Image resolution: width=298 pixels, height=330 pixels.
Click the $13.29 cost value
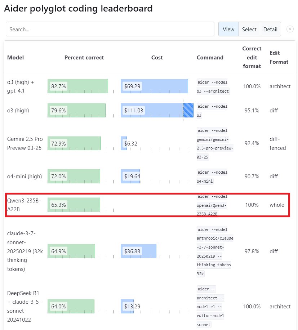[x=132, y=307]
